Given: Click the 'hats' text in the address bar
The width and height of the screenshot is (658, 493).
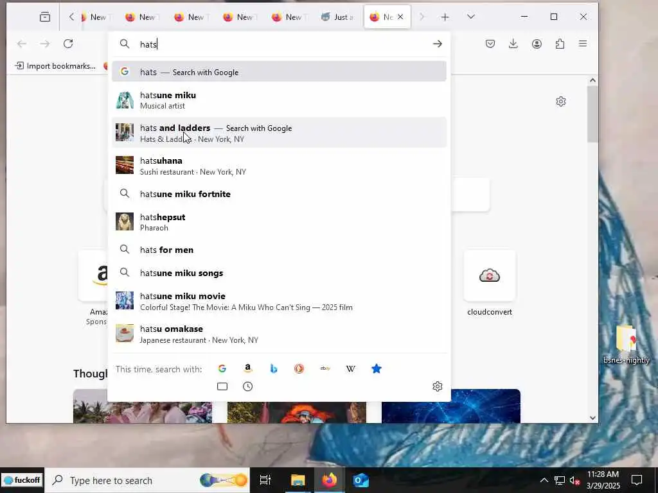Looking at the screenshot, I should pos(148,44).
